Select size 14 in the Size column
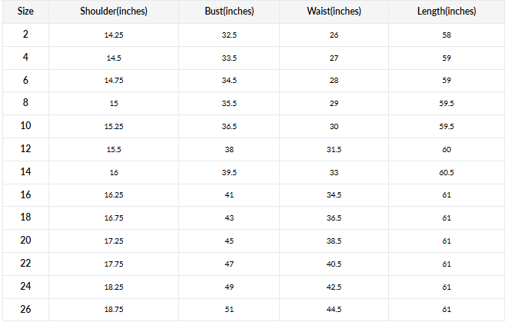Screen dimensions: 505x322 pyautogui.click(x=25, y=172)
